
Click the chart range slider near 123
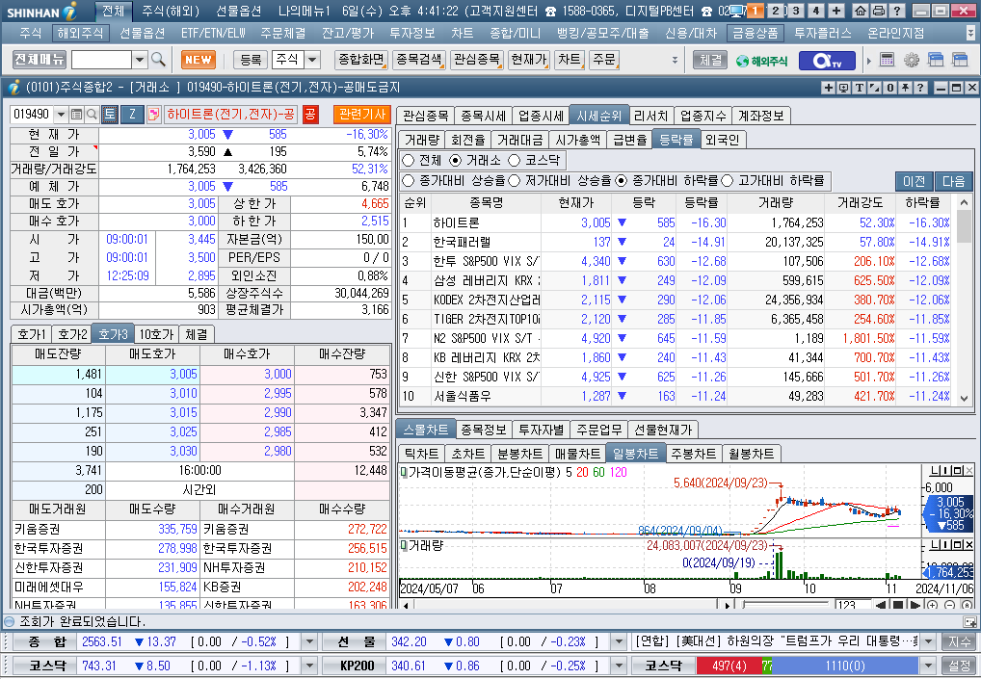pyautogui.click(x=787, y=605)
